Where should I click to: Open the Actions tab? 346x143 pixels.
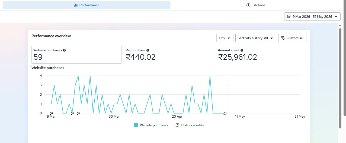pos(256,5)
